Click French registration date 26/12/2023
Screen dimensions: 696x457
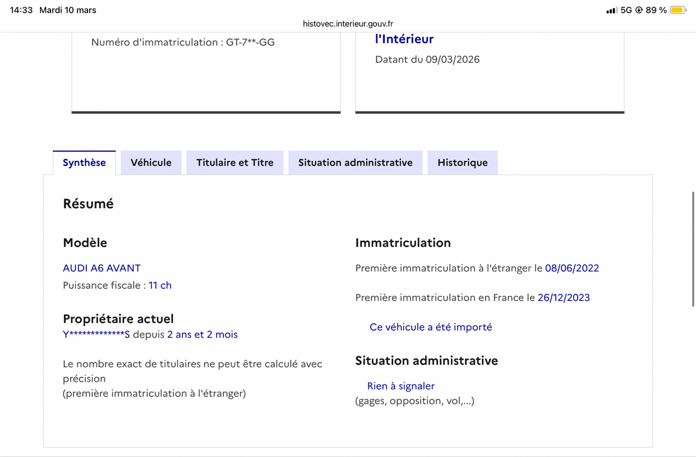(563, 298)
